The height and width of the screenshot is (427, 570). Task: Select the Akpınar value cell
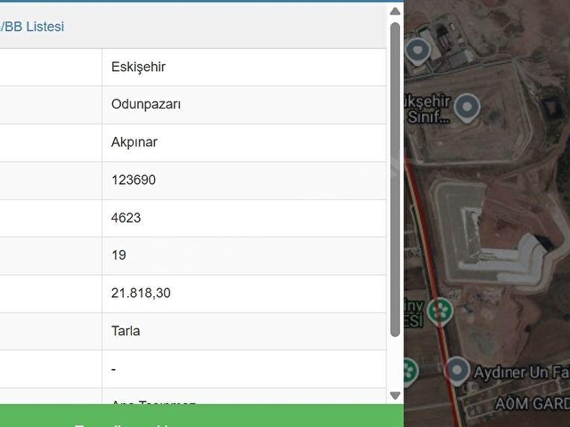click(x=244, y=142)
